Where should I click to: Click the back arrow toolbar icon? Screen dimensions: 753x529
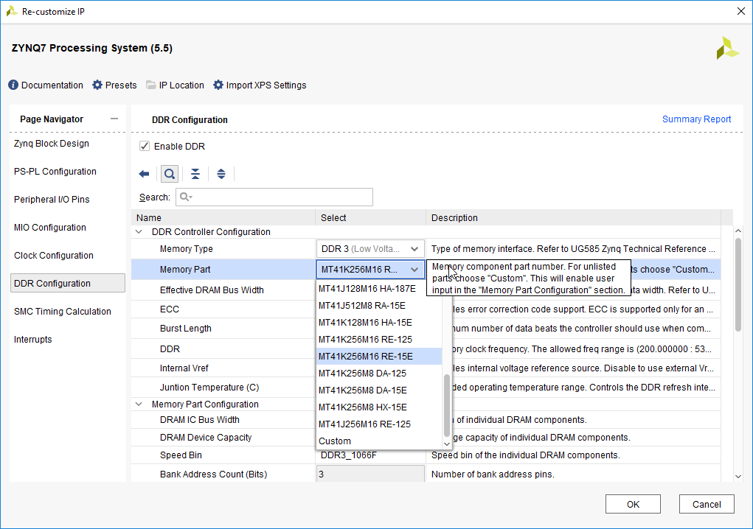click(x=144, y=174)
